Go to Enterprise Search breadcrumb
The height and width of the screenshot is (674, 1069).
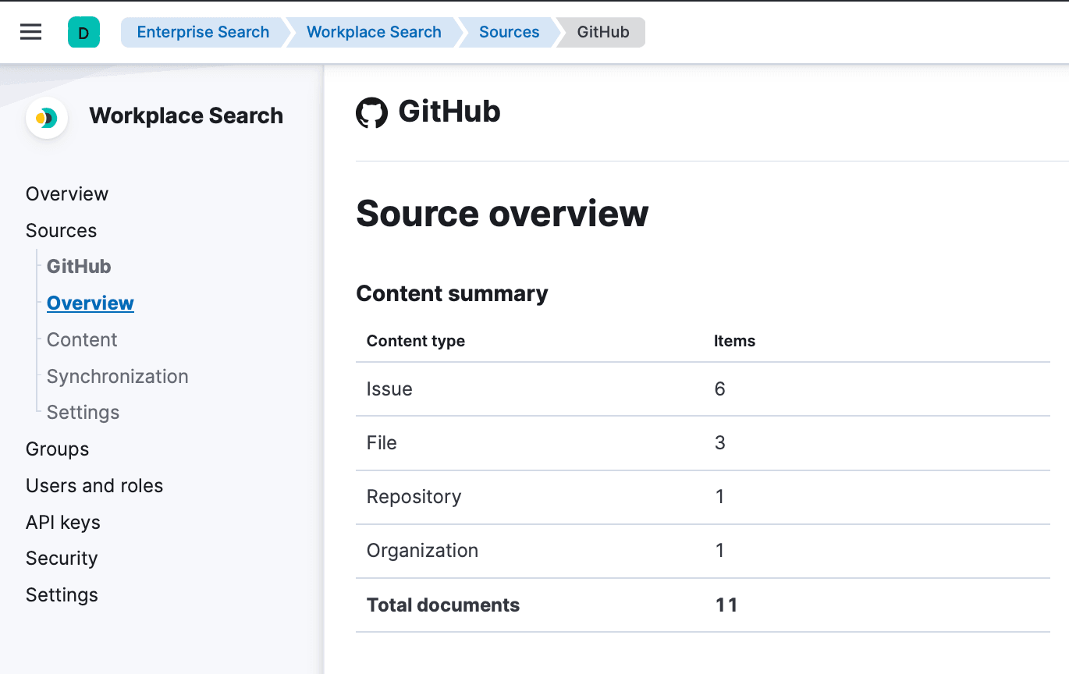[x=203, y=32]
